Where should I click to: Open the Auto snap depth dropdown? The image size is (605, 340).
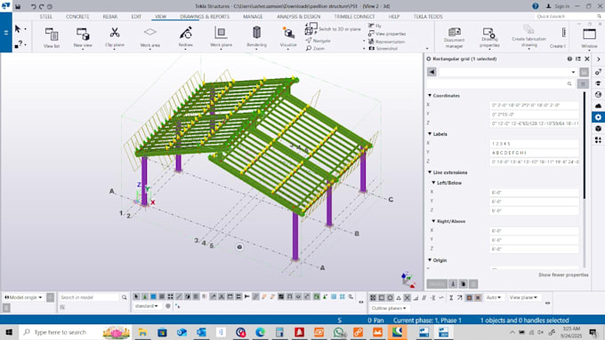[494, 297]
